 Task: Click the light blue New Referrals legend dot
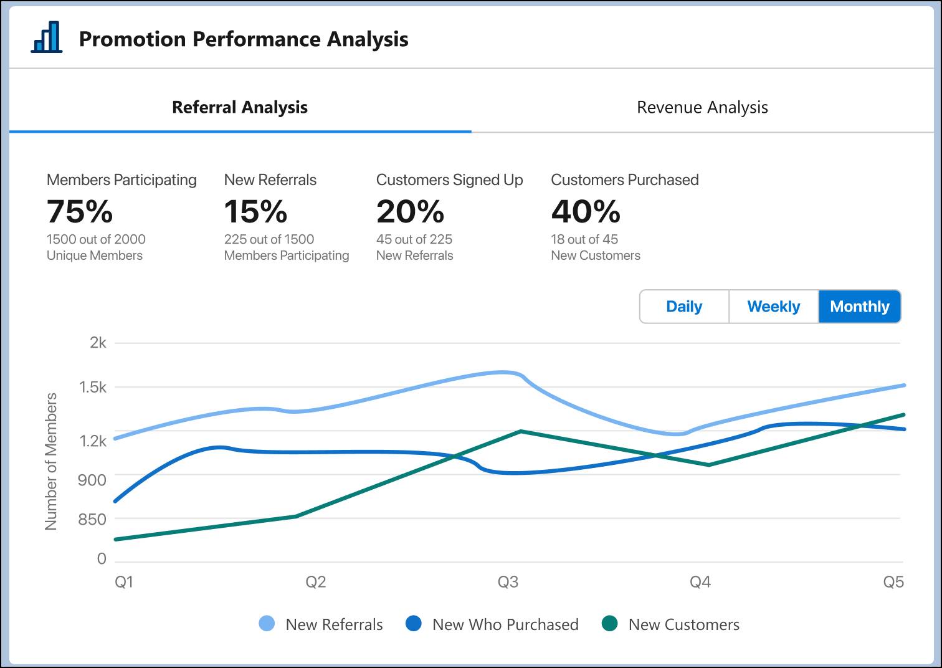[265, 624]
